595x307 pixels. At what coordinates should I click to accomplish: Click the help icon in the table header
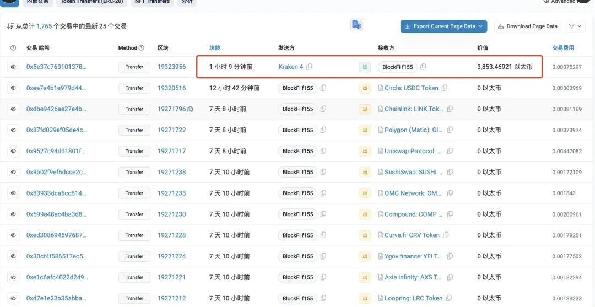(13, 48)
